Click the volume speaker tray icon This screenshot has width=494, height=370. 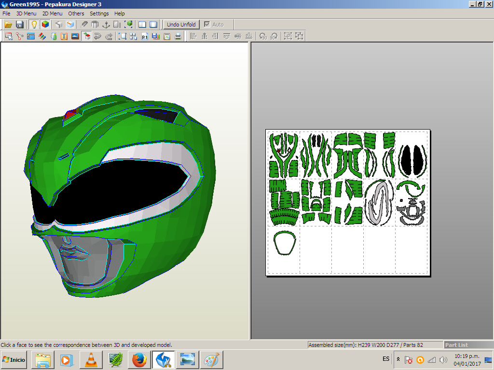click(x=443, y=360)
